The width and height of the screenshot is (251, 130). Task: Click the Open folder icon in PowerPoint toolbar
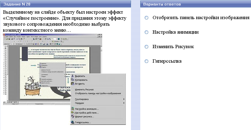(7, 39)
